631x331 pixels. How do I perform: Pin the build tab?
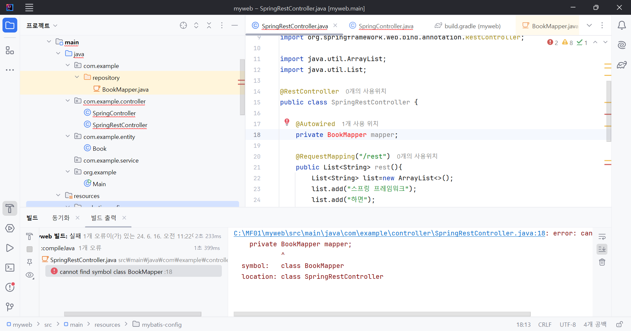pos(30,262)
